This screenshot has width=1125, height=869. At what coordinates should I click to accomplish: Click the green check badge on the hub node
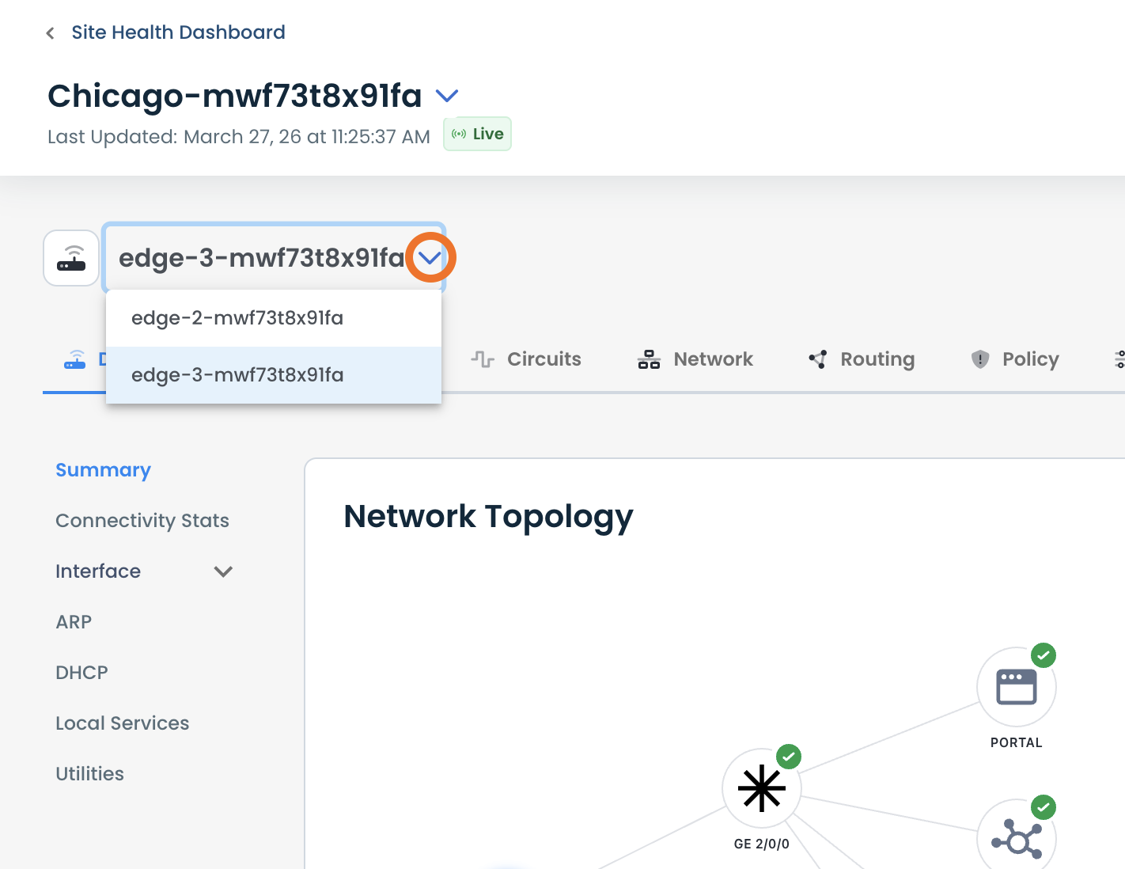pos(1044,807)
